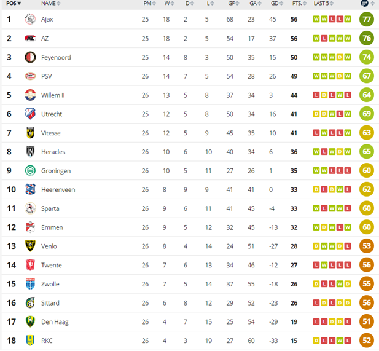Open the PSV team crest
Viewport: 379px width, 351px height.
coord(30,76)
